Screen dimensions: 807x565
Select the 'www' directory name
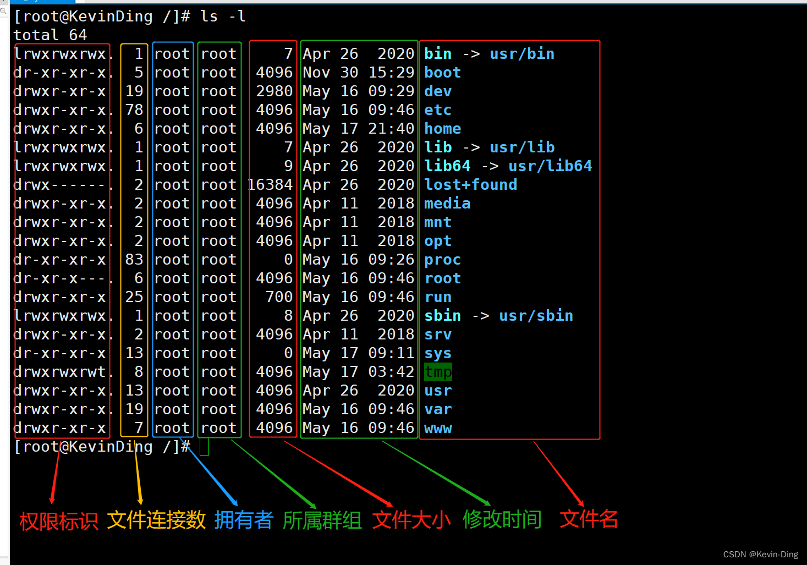pyautogui.click(x=438, y=428)
